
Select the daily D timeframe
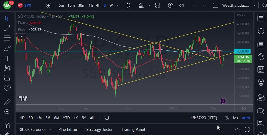[105, 6]
